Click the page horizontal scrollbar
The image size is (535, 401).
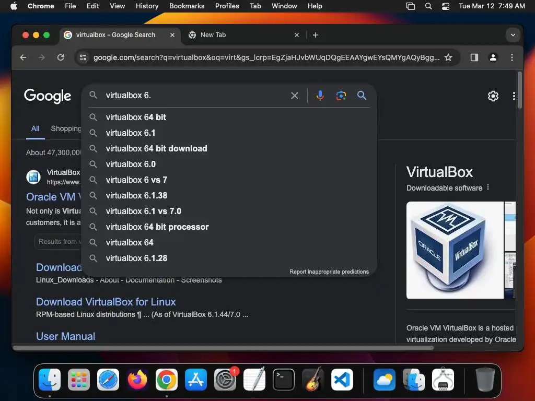point(223,348)
